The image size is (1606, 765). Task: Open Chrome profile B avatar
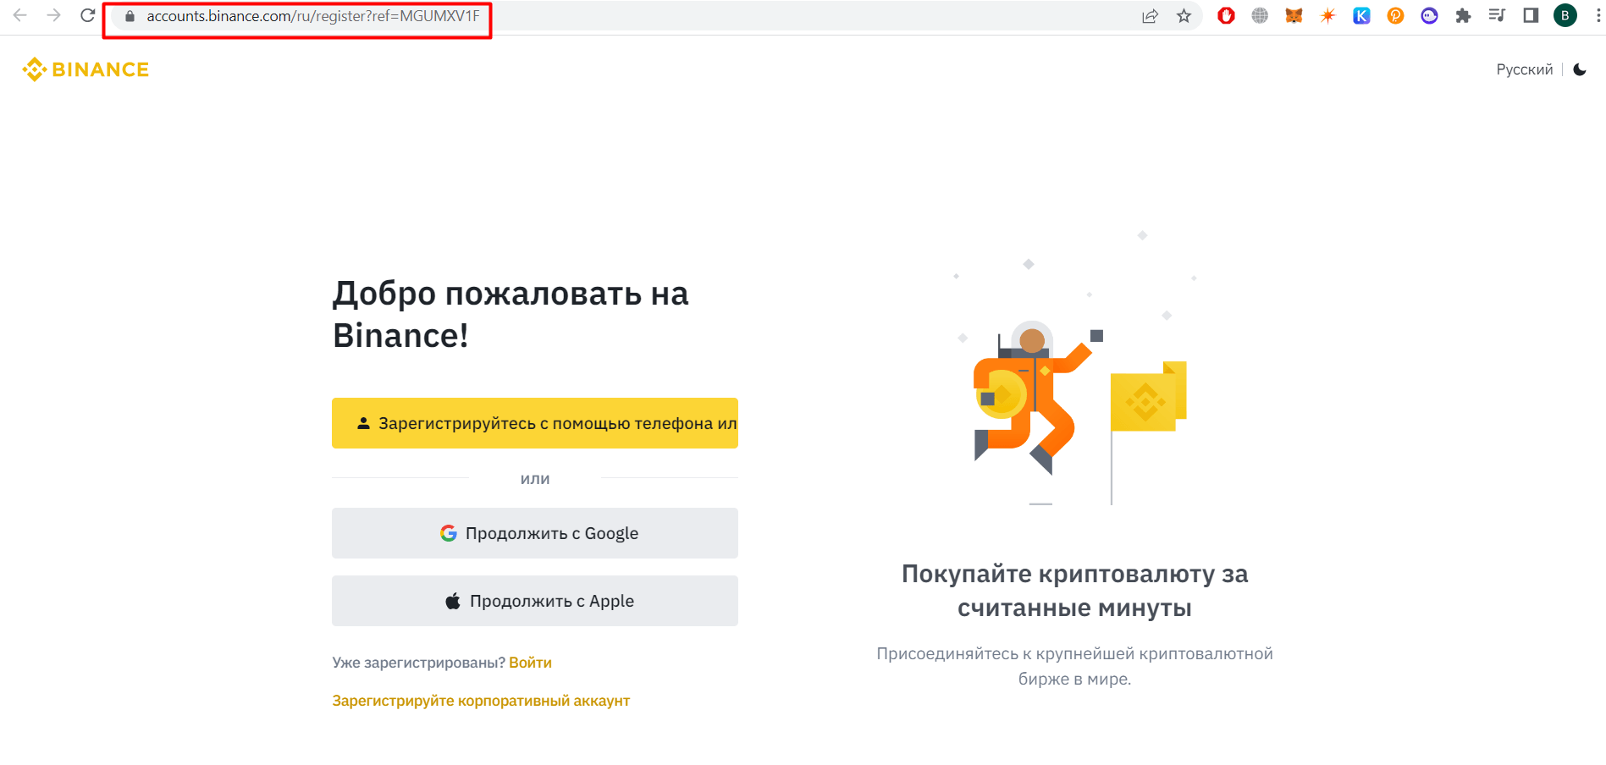coord(1565,15)
